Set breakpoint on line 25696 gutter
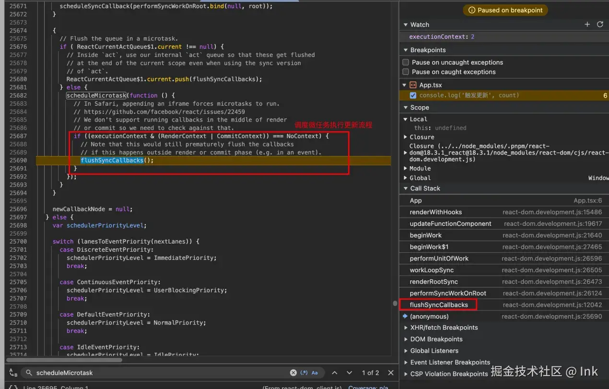Image resolution: width=609 pixels, height=389 pixels. [18, 209]
